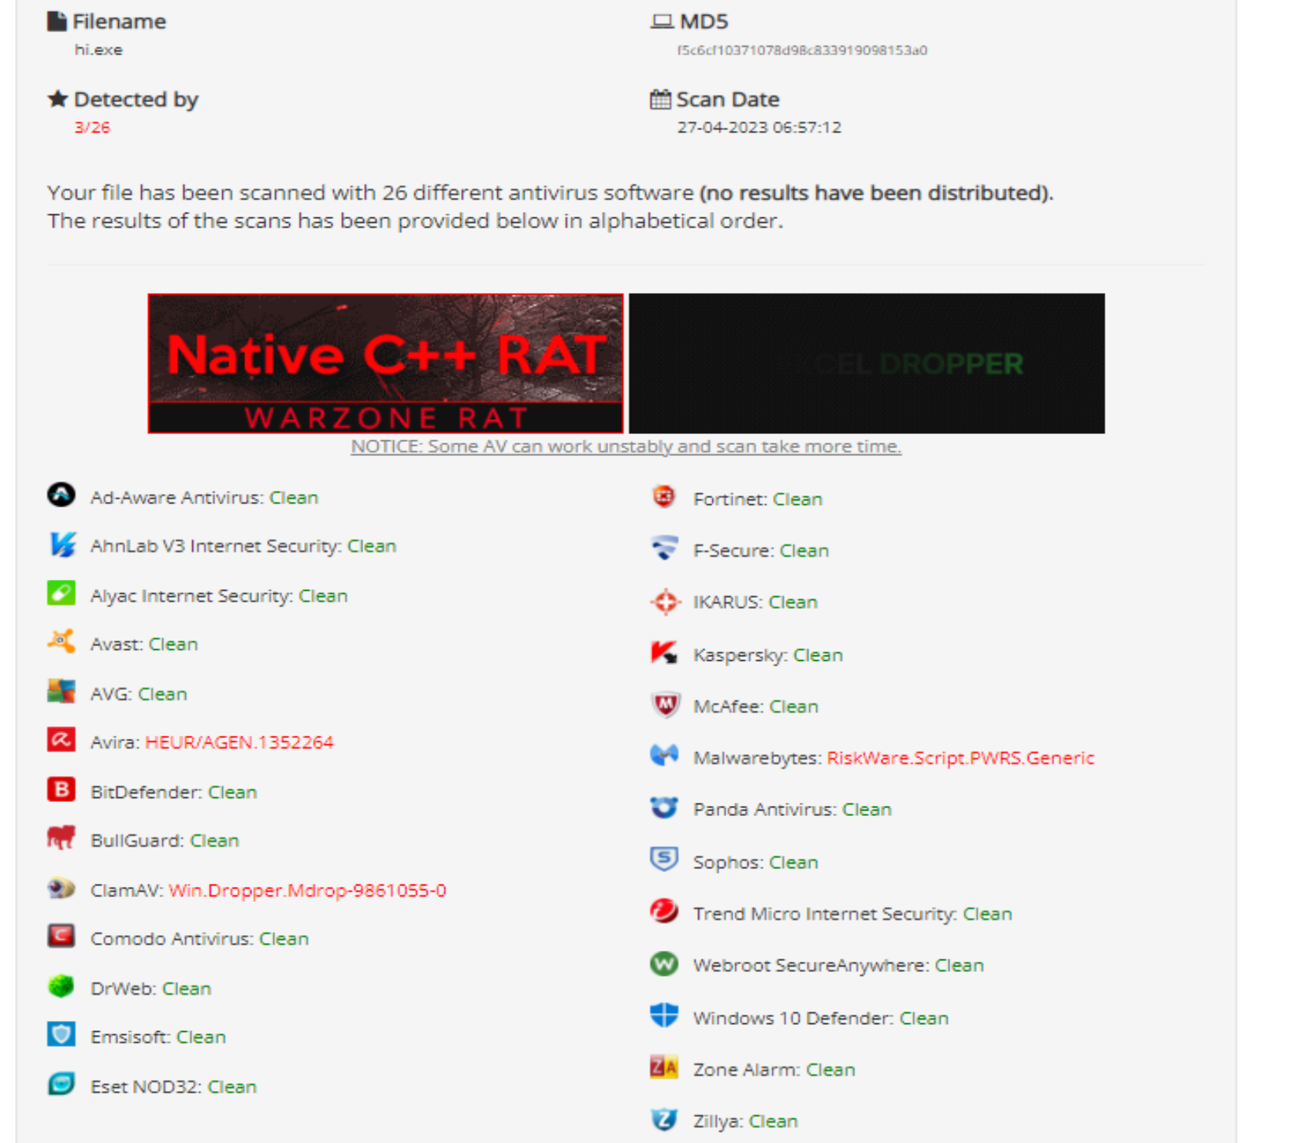The image size is (1289, 1143).
Task: Click the Windows 10 Defender shield icon
Action: (664, 1015)
